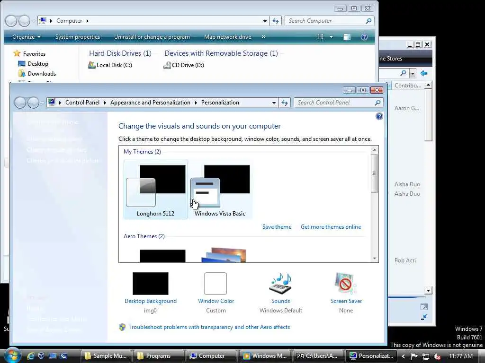Select Appearance and Personalization breadcrumb

[150, 103]
